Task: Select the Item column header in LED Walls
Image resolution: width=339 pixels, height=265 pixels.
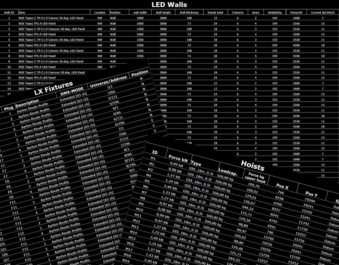Action: click(x=22, y=13)
